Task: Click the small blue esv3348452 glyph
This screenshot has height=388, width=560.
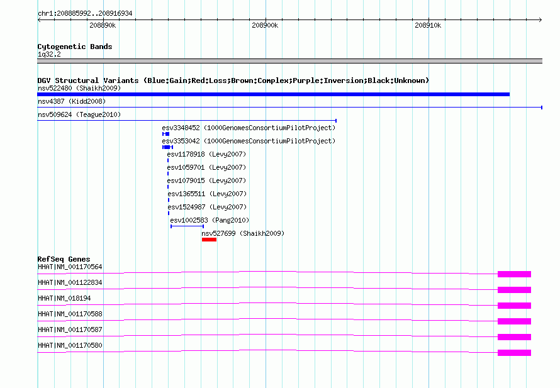Action: (165, 134)
